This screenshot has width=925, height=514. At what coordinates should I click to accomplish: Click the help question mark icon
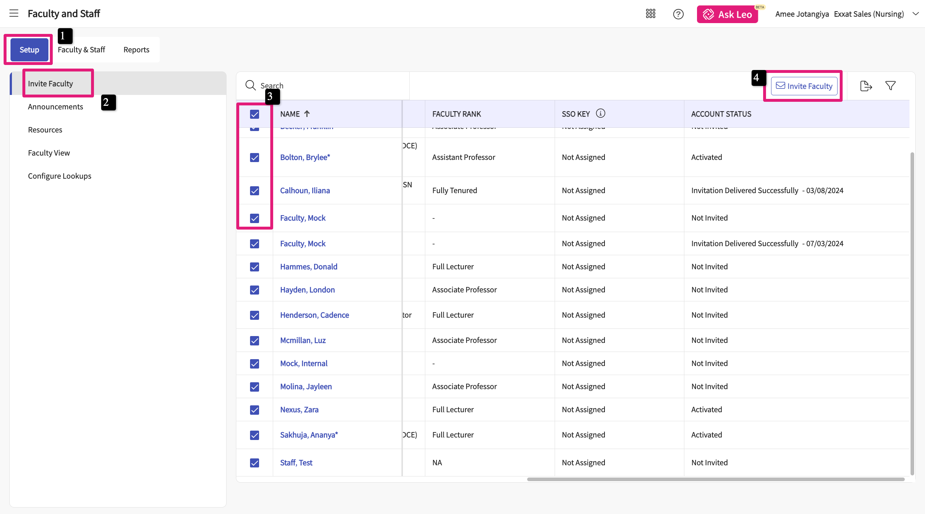point(678,14)
